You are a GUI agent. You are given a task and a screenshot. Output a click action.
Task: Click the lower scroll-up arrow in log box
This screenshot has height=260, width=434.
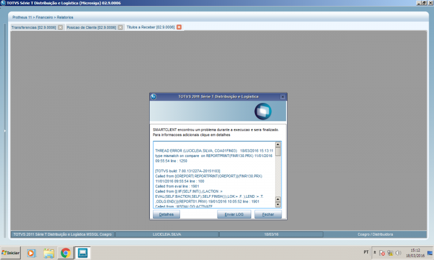click(278, 199)
